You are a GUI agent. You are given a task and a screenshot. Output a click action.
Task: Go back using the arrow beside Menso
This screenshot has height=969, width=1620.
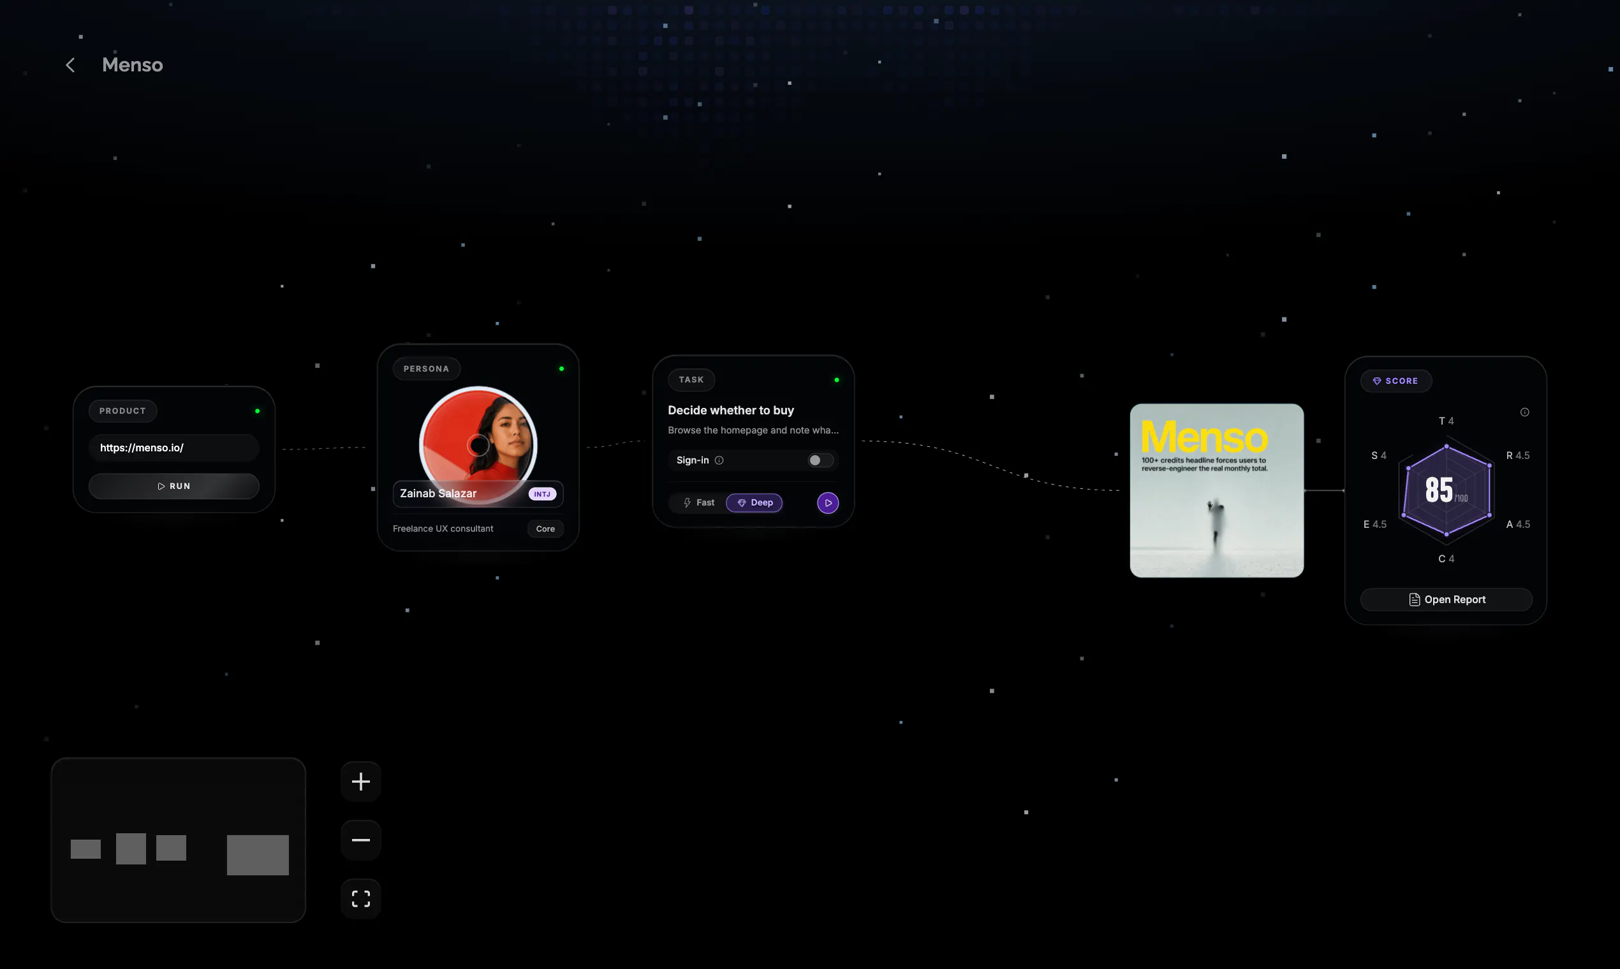coord(70,65)
